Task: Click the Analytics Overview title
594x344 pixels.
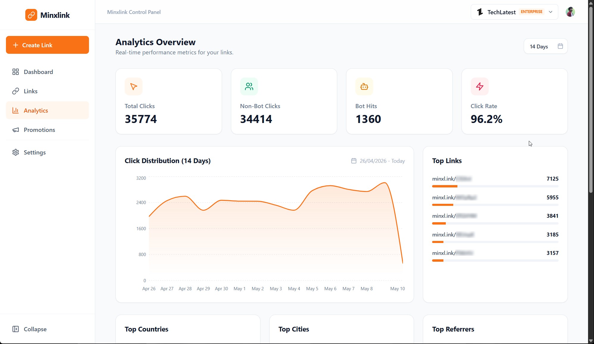Action: 156,42
